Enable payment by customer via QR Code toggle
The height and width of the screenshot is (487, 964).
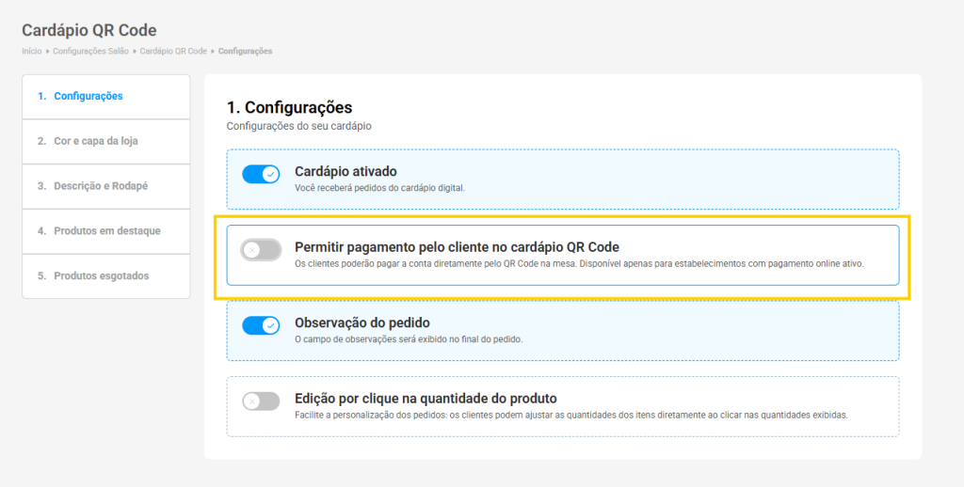(x=261, y=249)
